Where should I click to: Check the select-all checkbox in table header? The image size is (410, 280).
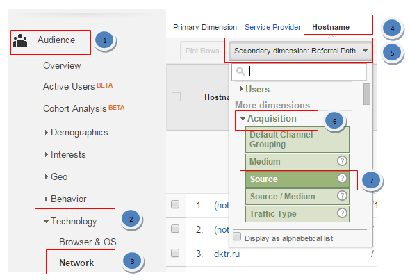[x=176, y=97]
